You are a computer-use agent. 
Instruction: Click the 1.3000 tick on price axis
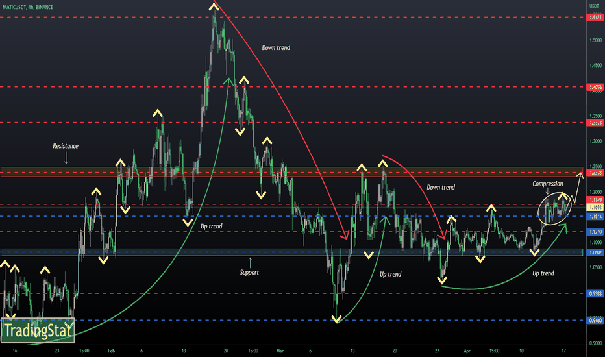pos(595,142)
